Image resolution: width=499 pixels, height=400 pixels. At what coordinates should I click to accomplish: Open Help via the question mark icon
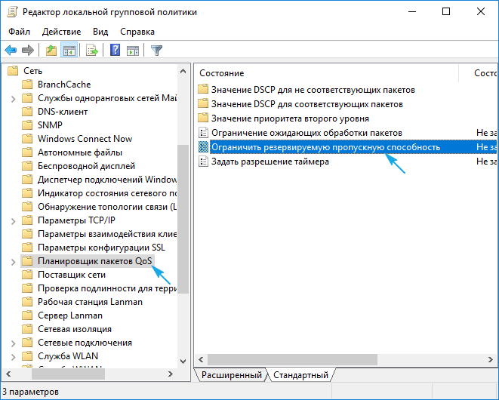[115, 51]
